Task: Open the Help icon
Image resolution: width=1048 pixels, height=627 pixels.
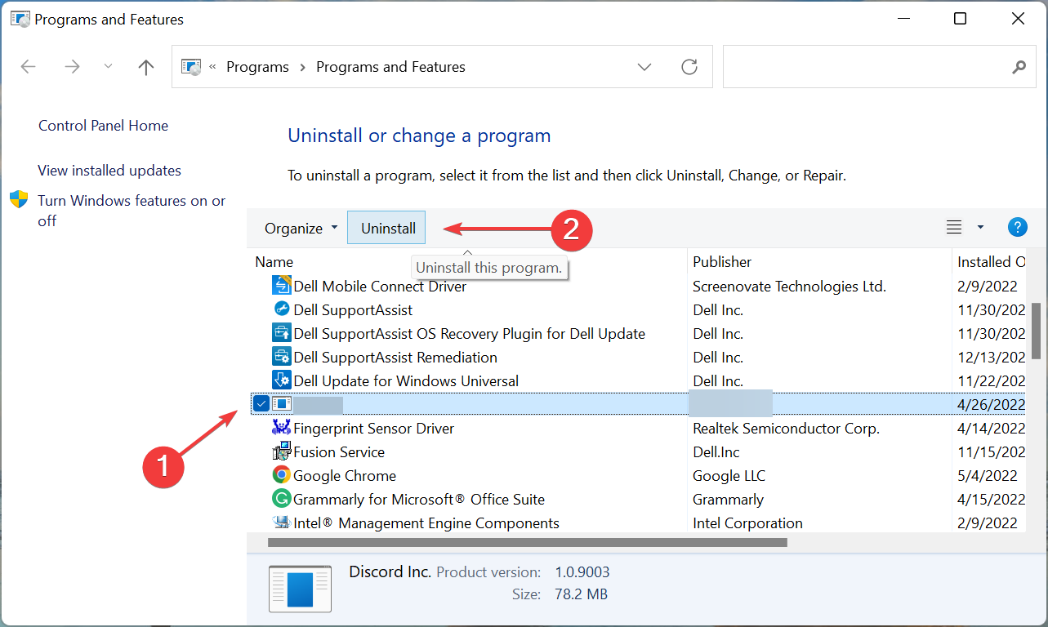Action: point(1018,228)
